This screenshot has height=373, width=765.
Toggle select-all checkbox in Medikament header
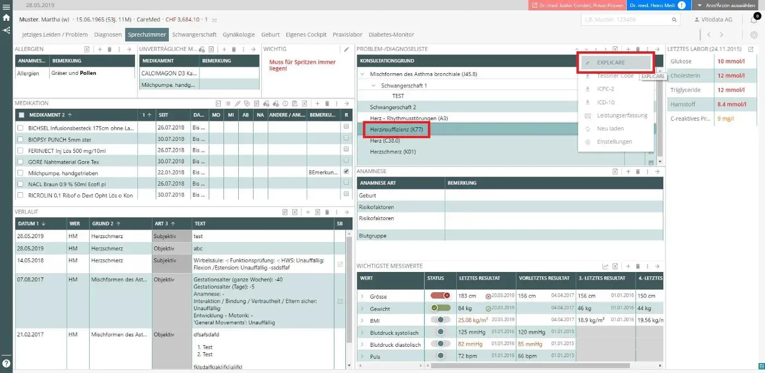pos(21,115)
